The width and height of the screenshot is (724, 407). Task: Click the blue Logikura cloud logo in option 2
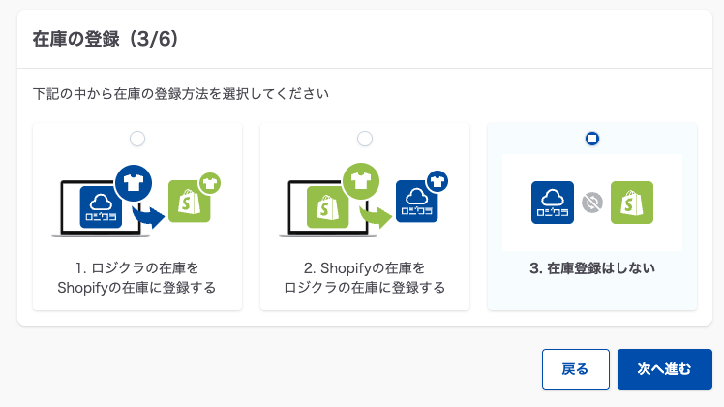click(417, 202)
